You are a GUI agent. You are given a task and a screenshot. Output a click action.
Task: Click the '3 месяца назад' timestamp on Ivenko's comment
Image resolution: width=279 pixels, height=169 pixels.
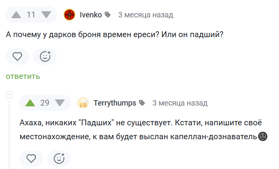click(145, 15)
